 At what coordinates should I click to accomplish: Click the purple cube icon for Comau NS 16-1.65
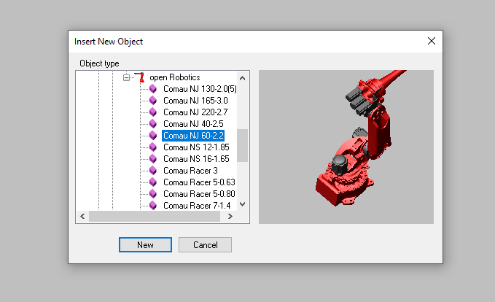(x=153, y=159)
